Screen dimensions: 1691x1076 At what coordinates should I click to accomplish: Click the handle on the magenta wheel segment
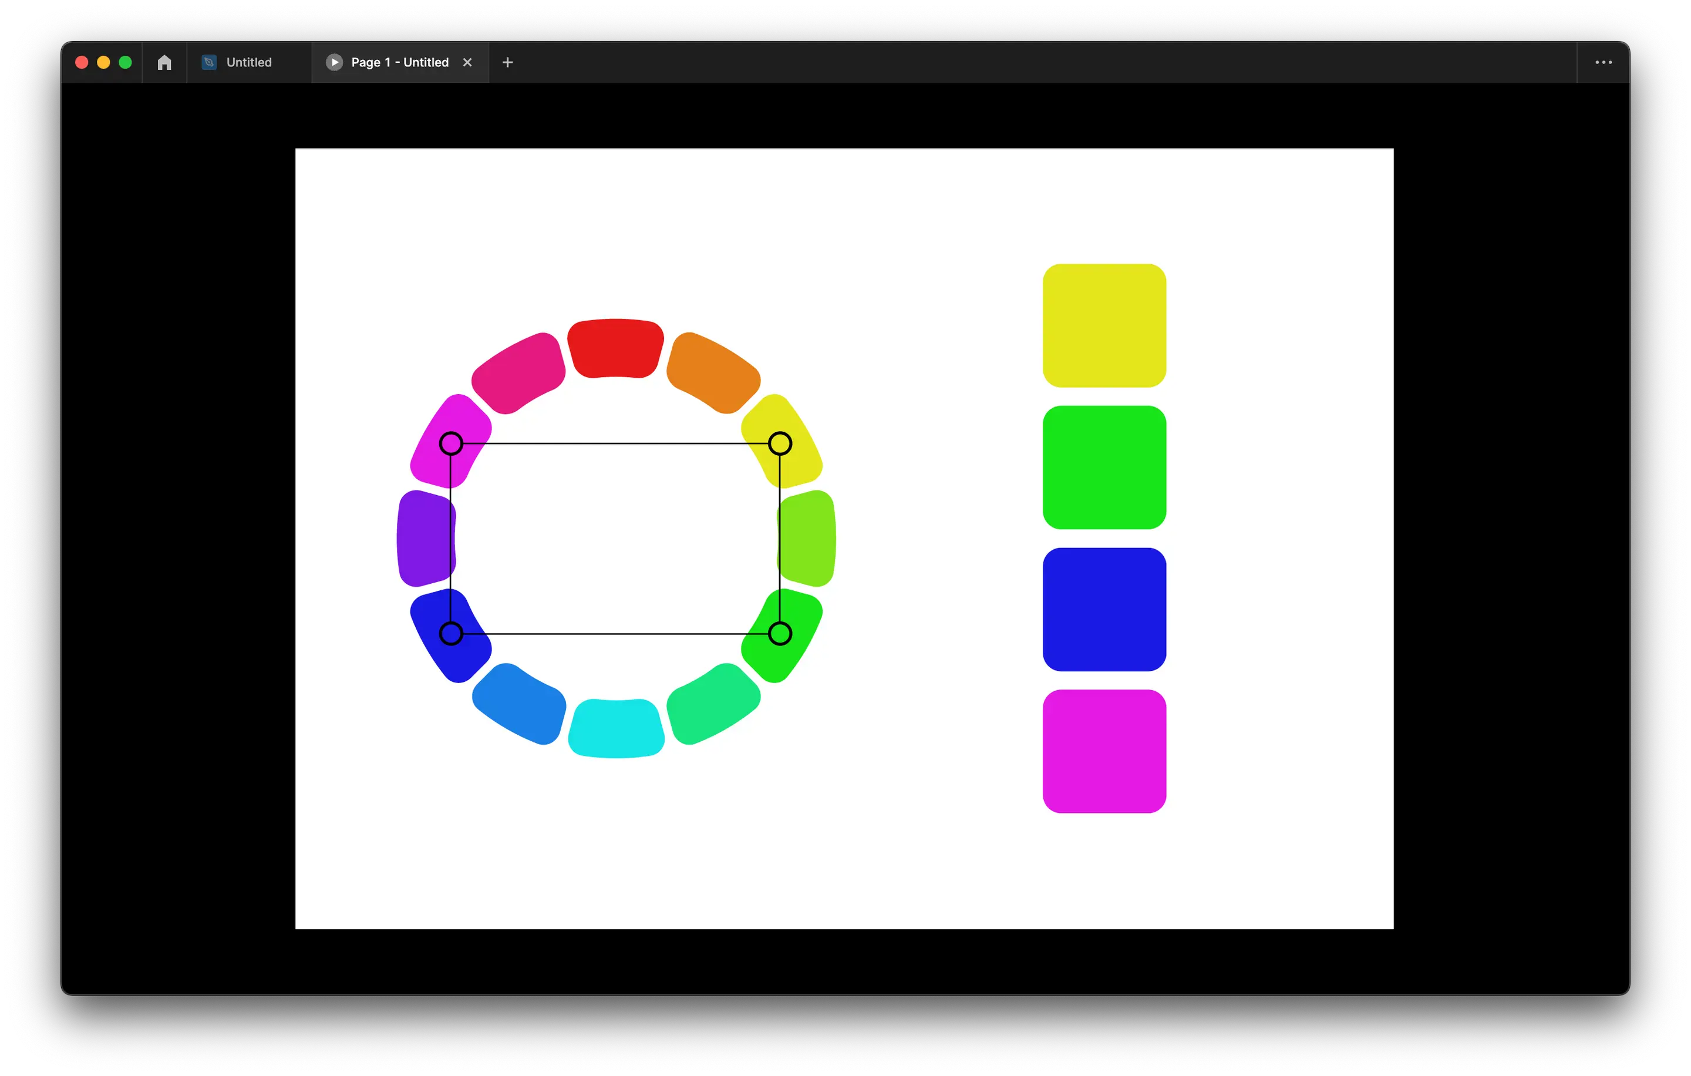pos(451,443)
